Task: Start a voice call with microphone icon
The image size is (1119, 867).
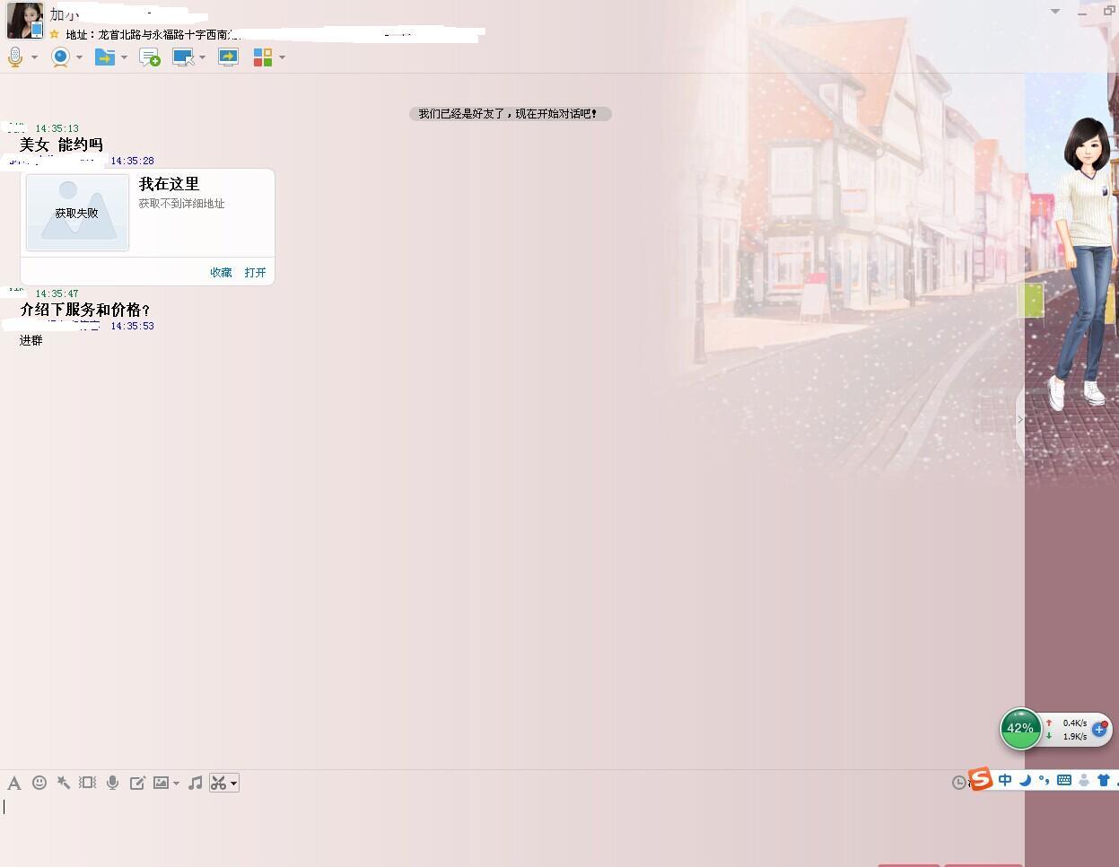Action: pos(15,57)
